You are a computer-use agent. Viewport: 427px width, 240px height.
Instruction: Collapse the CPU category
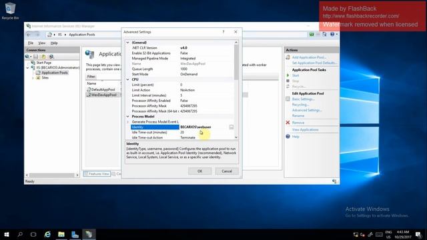127,79
